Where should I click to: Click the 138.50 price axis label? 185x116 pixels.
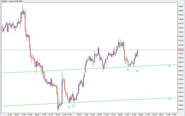pyautogui.click(x=181, y=28)
